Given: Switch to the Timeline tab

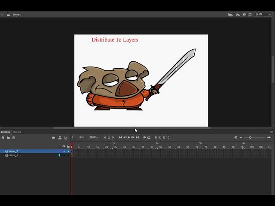Looking at the screenshot, I should [6, 132].
